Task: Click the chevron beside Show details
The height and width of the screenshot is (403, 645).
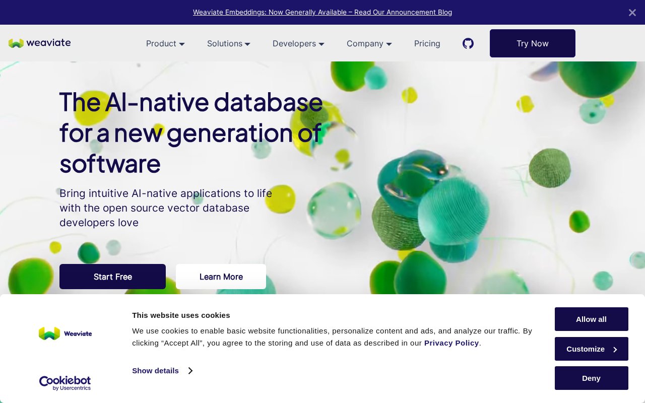Action: (190, 371)
